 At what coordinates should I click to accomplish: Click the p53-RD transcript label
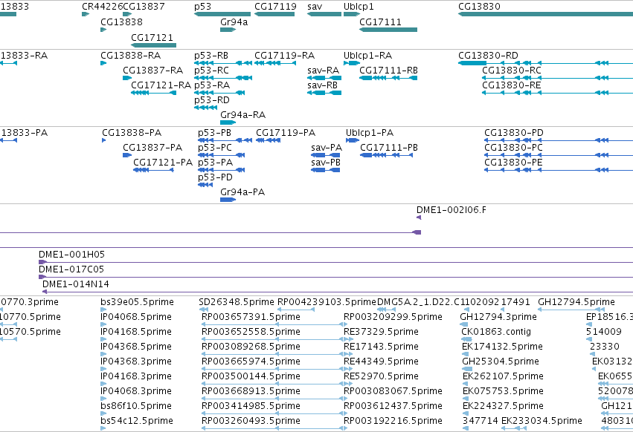(x=212, y=100)
